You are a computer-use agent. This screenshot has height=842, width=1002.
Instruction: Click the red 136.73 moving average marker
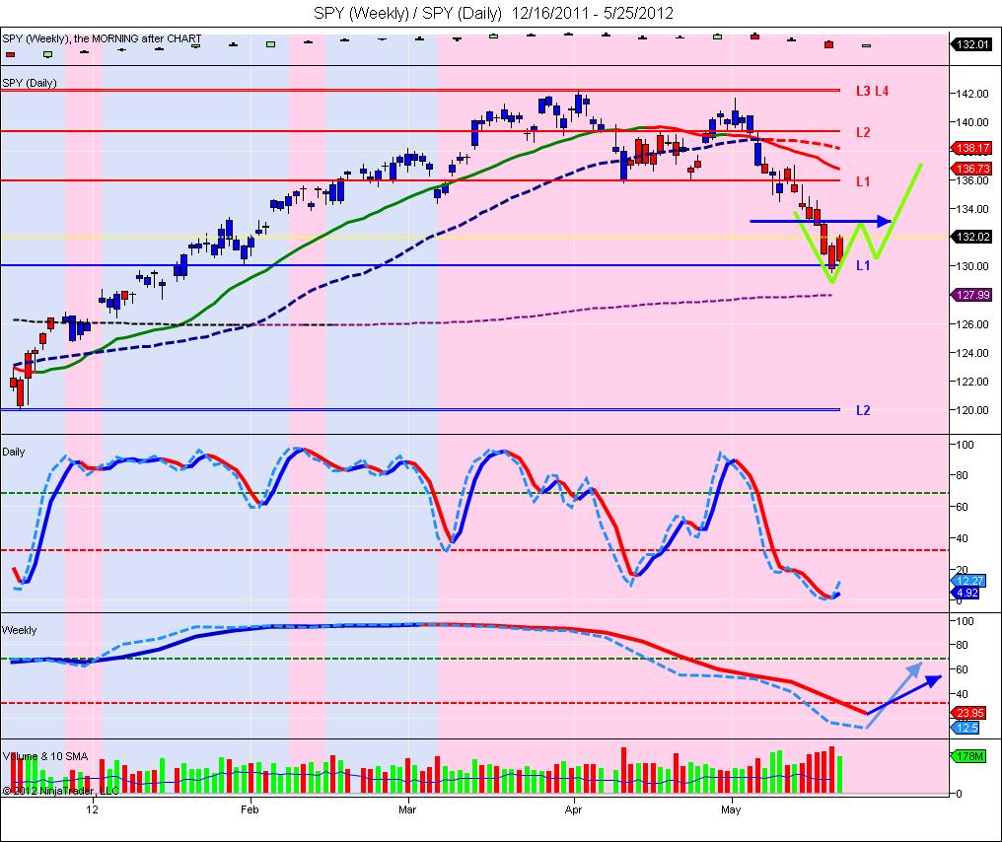[972, 169]
